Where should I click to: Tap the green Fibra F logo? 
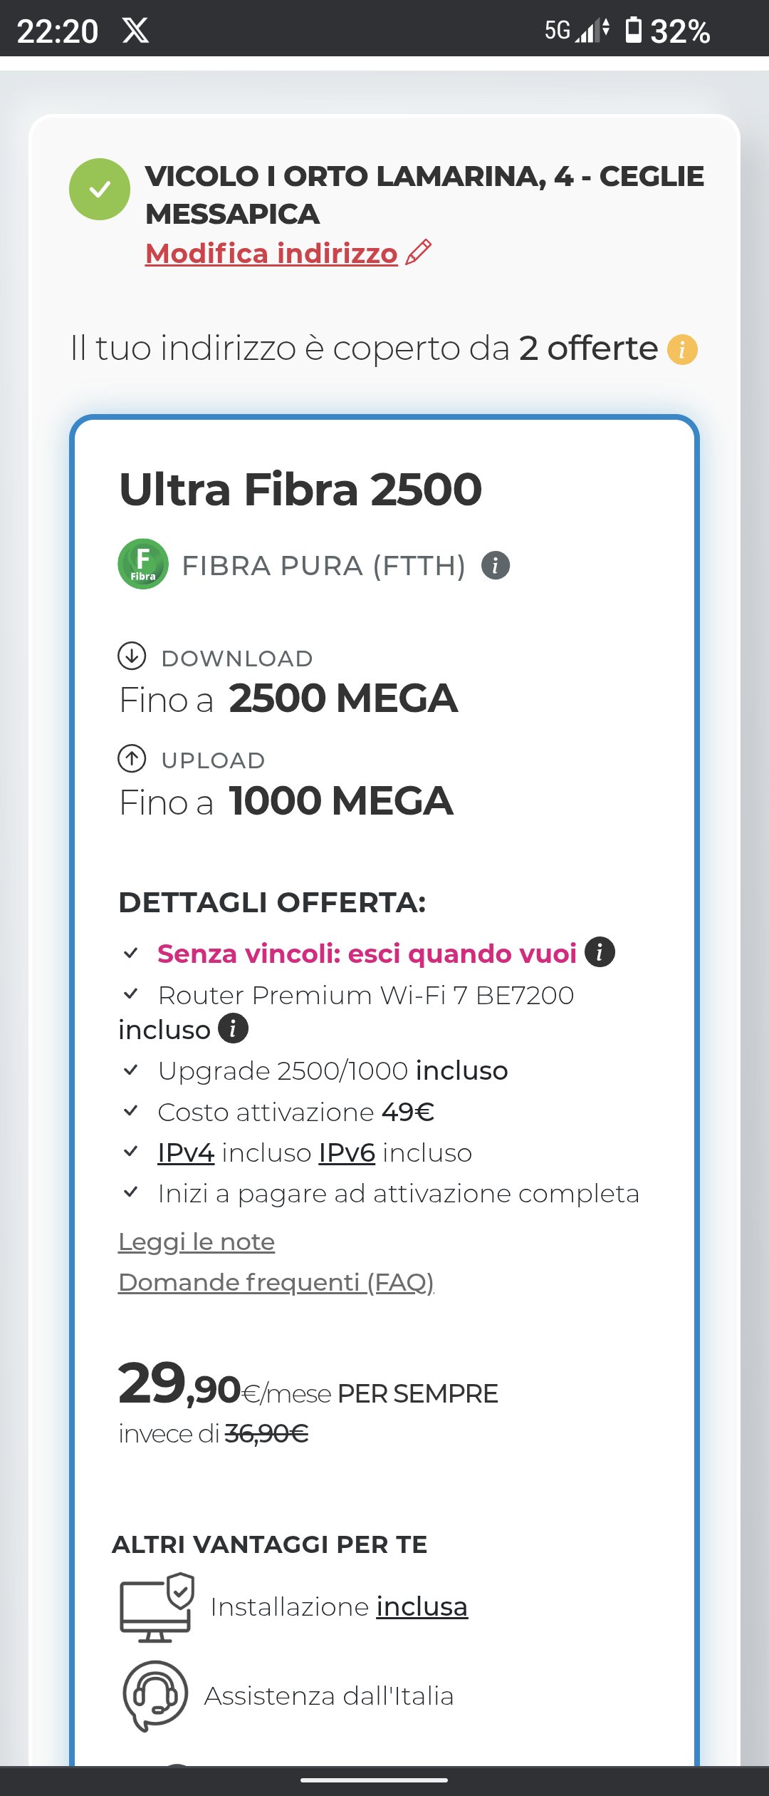coord(143,564)
